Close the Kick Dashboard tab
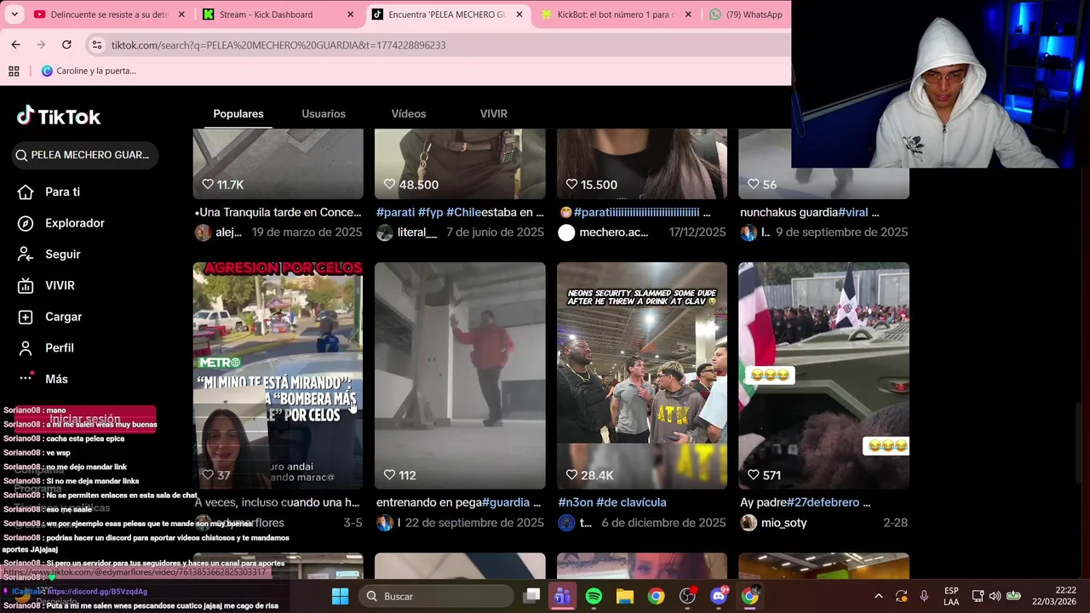 pos(350,14)
